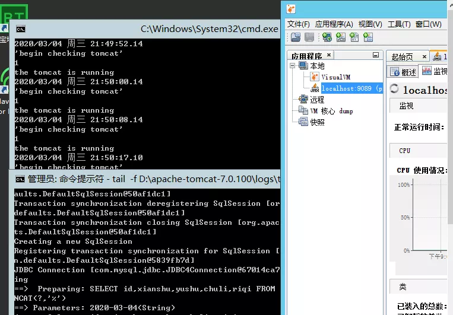Open the 窗口(W) menu

click(x=429, y=24)
